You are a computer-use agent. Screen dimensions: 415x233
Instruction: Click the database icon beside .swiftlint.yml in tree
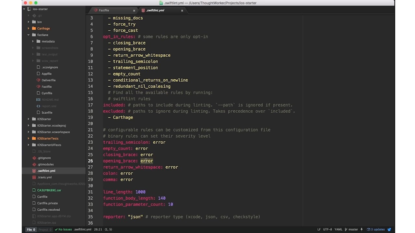point(34,171)
